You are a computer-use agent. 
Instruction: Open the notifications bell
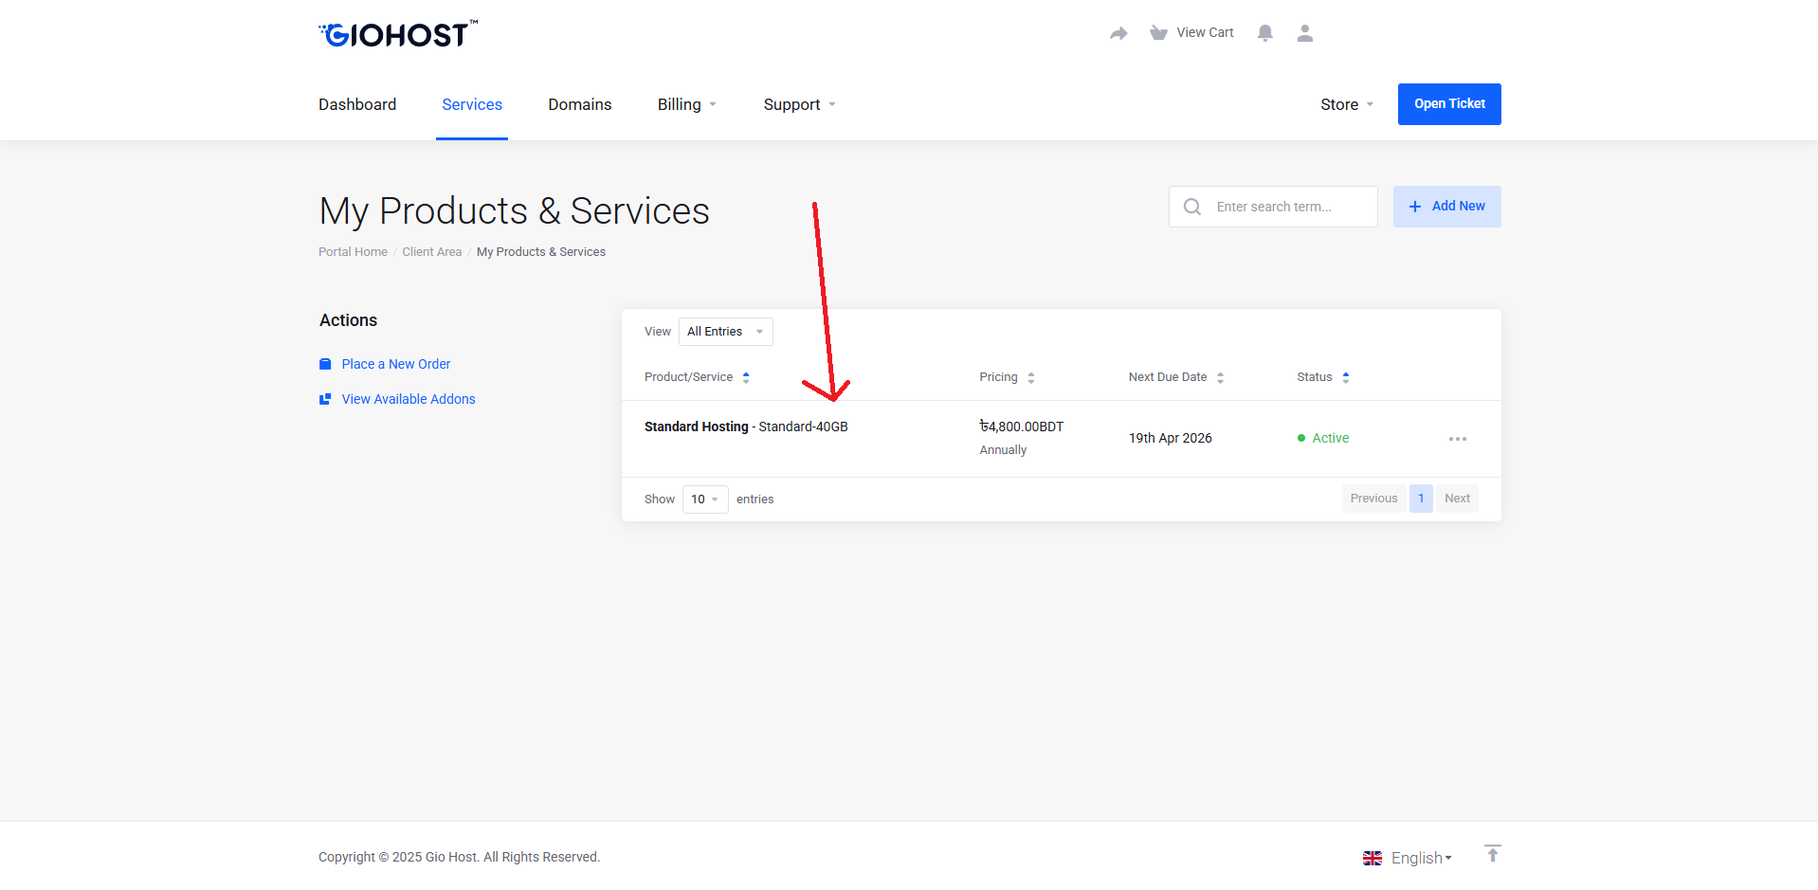click(1264, 33)
